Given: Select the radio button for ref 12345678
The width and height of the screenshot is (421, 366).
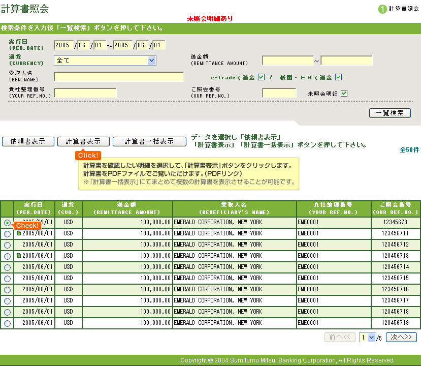Looking at the screenshot, I should click(x=8, y=223).
